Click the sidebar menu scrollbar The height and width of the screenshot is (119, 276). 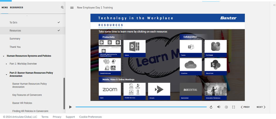click(64, 94)
